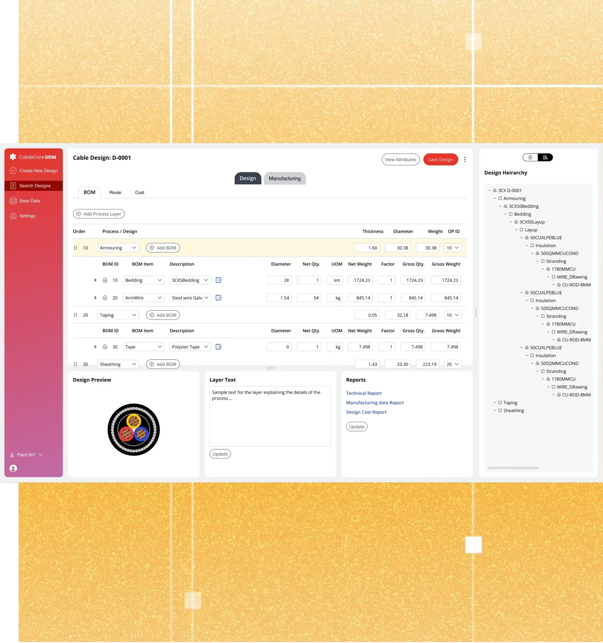
Task: Open the Armouring process dropdown
Action: pos(118,248)
